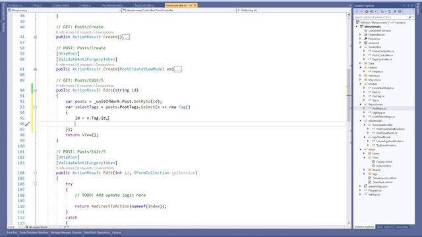The height and width of the screenshot is (237, 422).
Task: Expand the wwwroot node
Action: click(361, 43)
